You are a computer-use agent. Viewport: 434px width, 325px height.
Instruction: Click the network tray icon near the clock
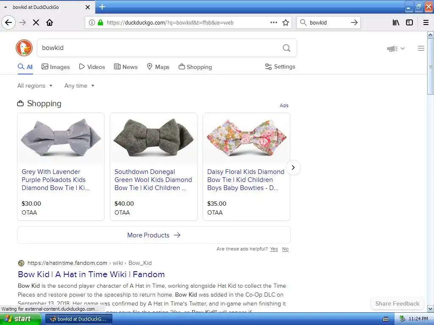pos(402,319)
